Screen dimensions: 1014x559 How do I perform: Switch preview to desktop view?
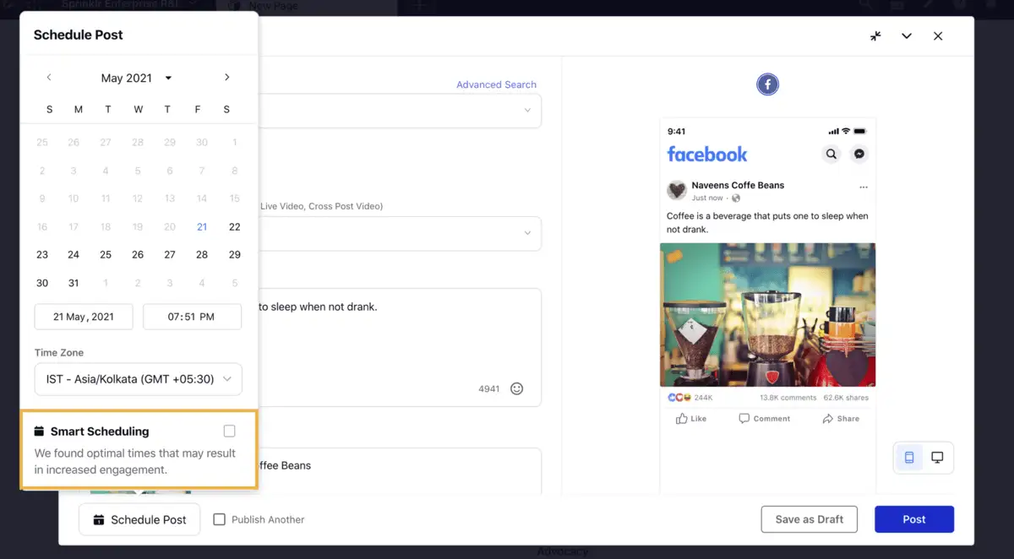point(937,456)
